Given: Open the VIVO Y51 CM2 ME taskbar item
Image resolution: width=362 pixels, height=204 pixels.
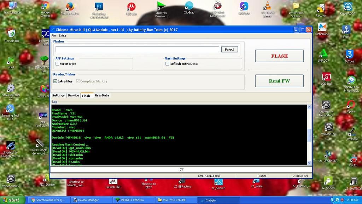Looking at the screenshot, I should click(176, 200).
